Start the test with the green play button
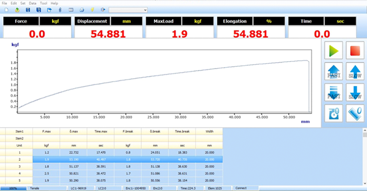 pos(333,51)
